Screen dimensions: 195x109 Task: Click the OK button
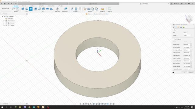click(184, 72)
